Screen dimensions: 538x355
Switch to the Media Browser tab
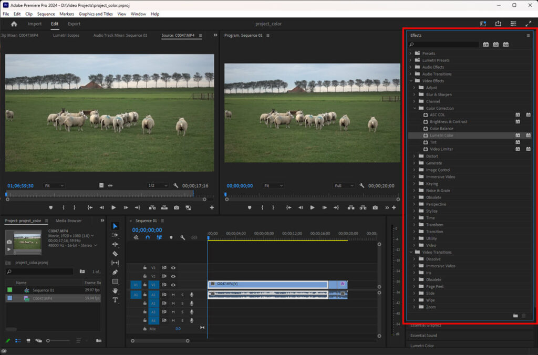click(68, 221)
